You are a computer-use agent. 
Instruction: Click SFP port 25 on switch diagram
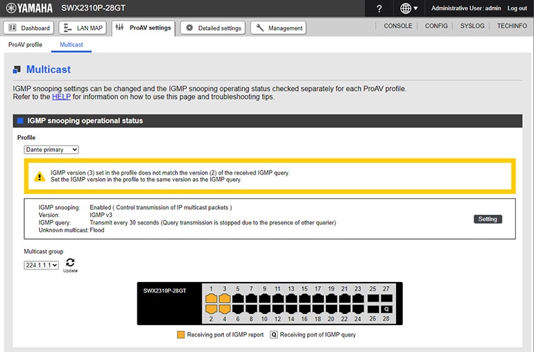pyautogui.click(x=372, y=298)
